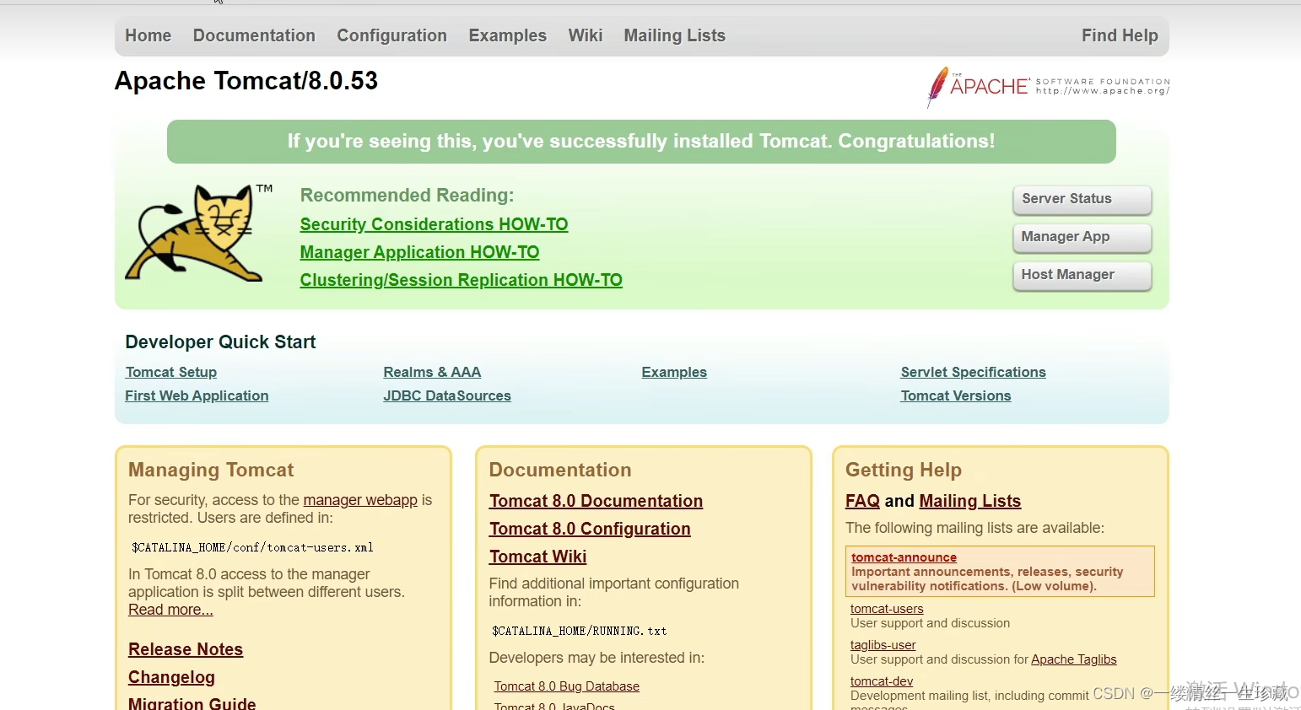Follow the Apache Taglibs link

click(x=1073, y=659)
